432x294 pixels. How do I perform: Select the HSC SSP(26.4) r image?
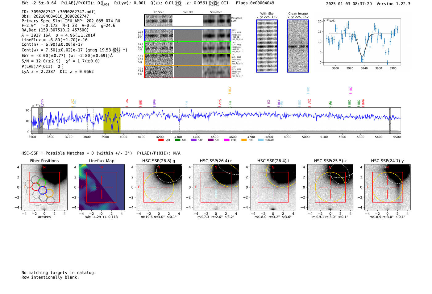[x=216, y=187]
